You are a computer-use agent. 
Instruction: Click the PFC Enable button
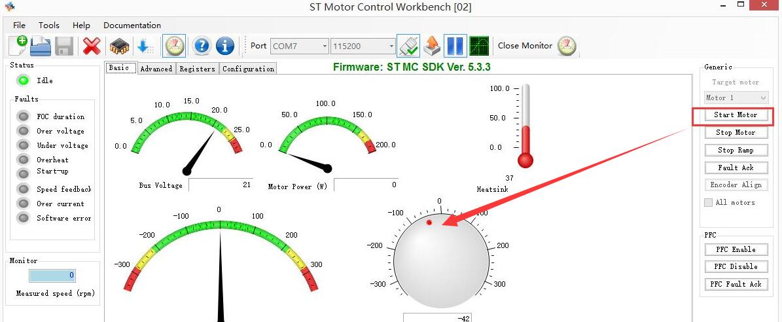(x=736, y=249)
